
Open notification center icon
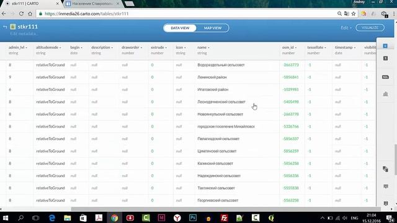(390, 217)
